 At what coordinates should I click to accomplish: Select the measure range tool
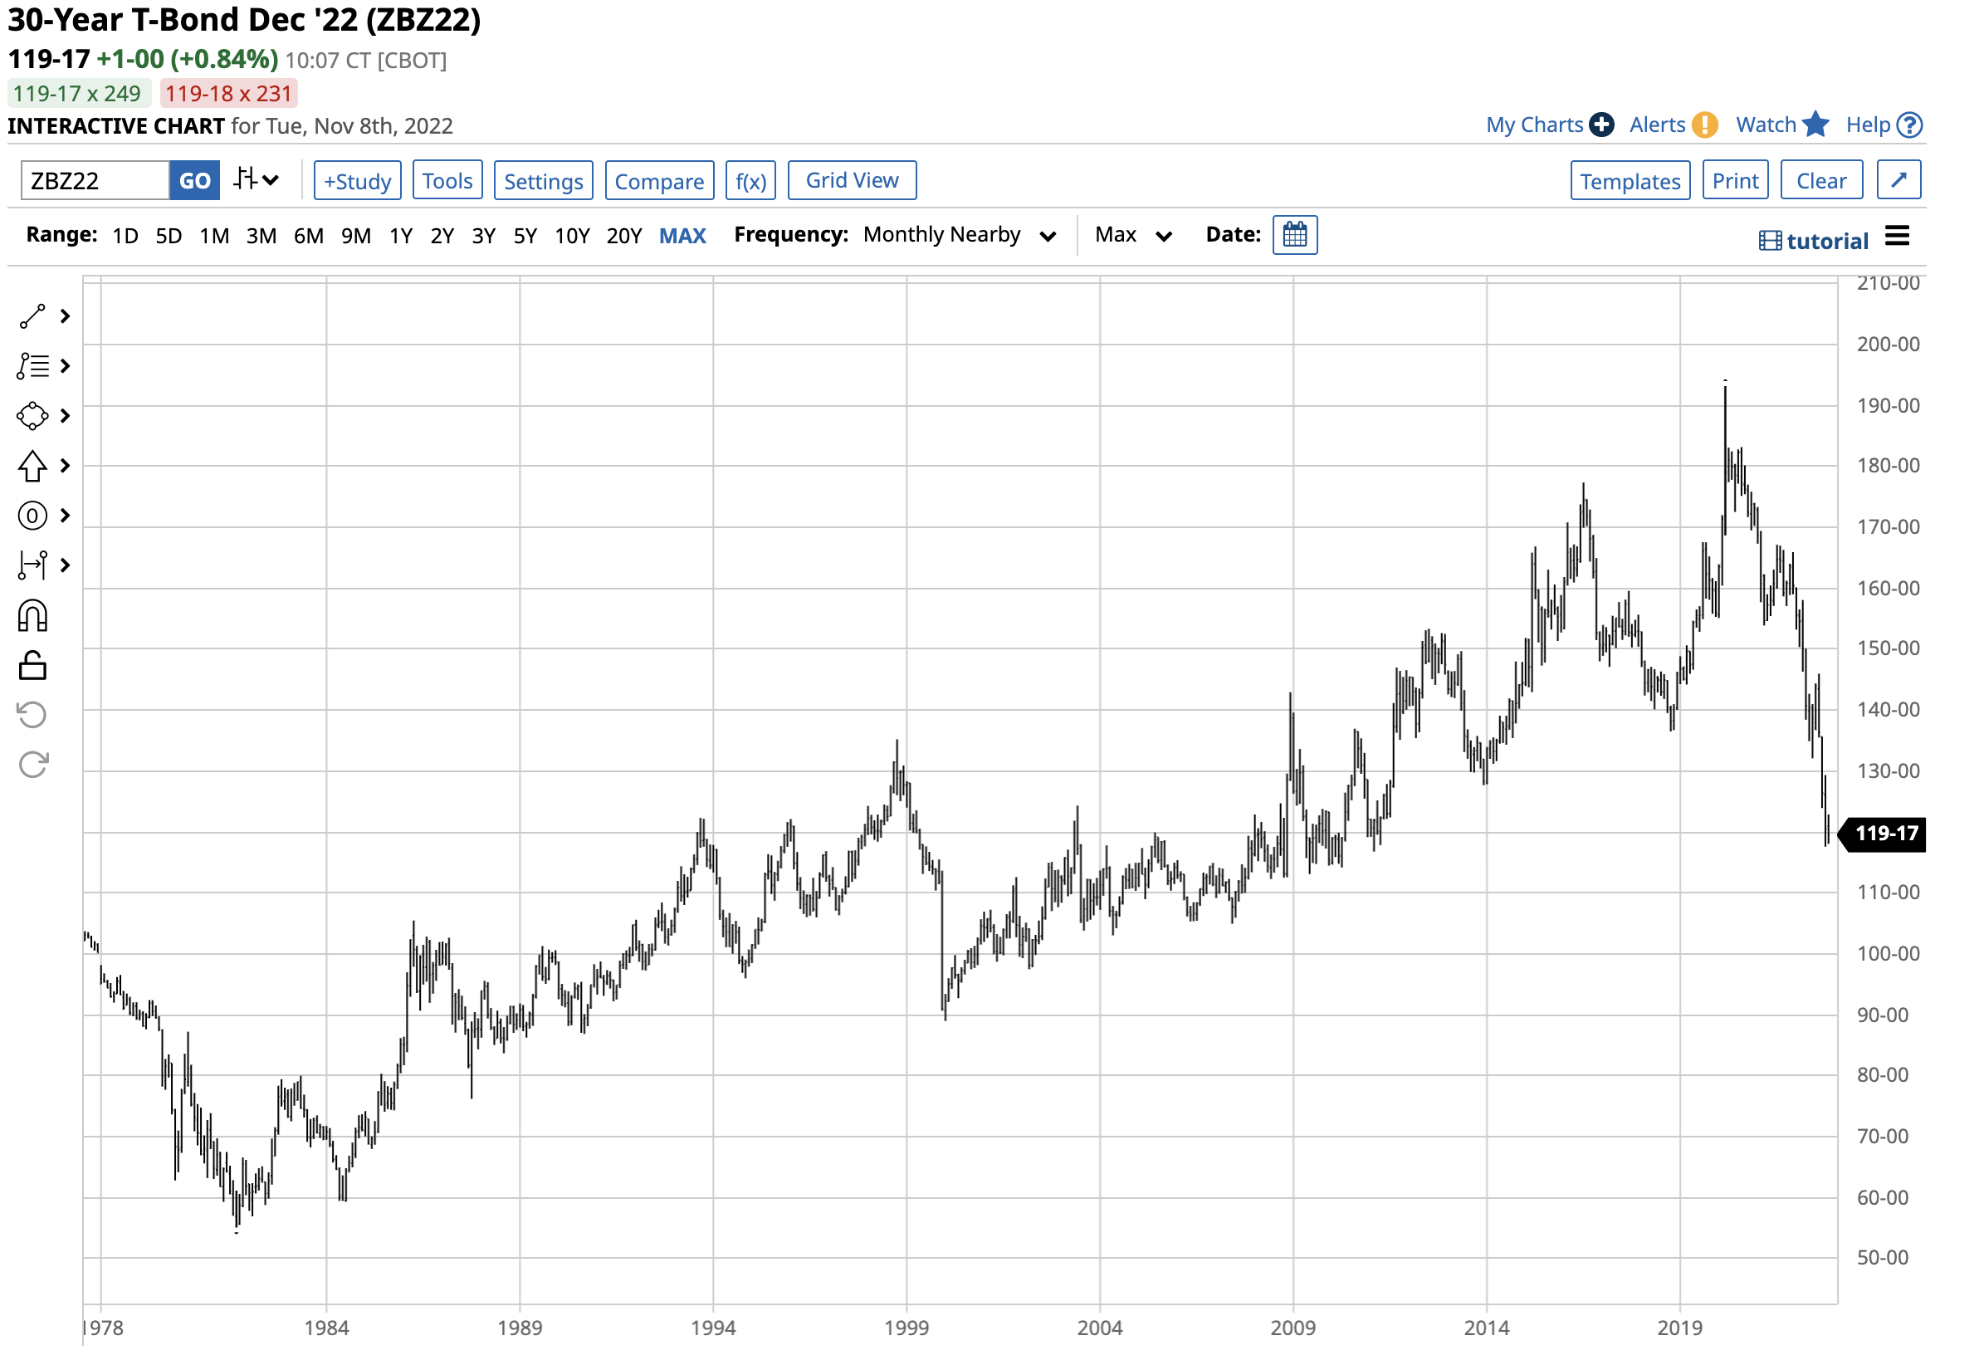click(x=32, y=565)
